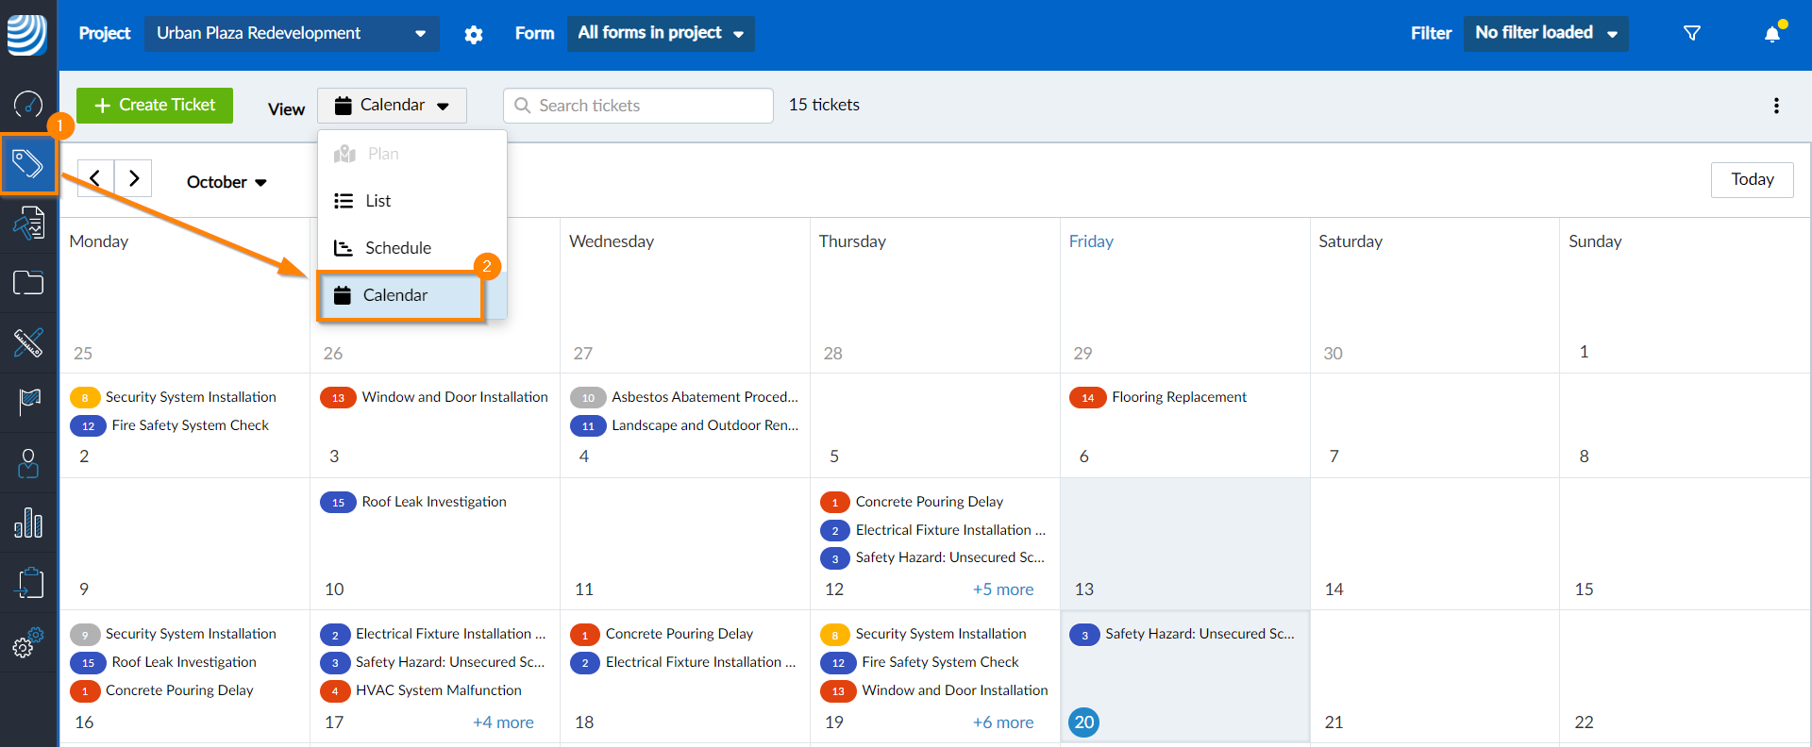
Task: Click badge 14 of Flooring Replacement
Action: click(x=1087, y=398)
